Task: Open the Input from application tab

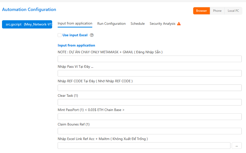Action: click(75, 23)
